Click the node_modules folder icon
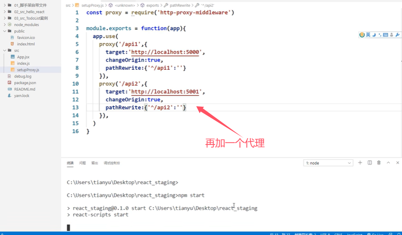Image resolution: width=402 pixels, height=235 pixels. [x=9, y=25]
